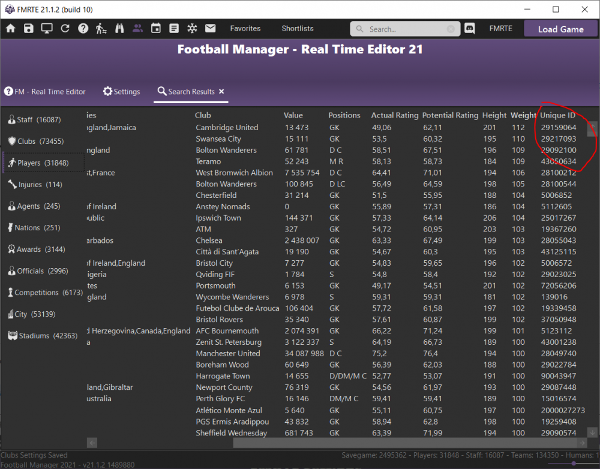Click the purple people group icon

point(138,28)
